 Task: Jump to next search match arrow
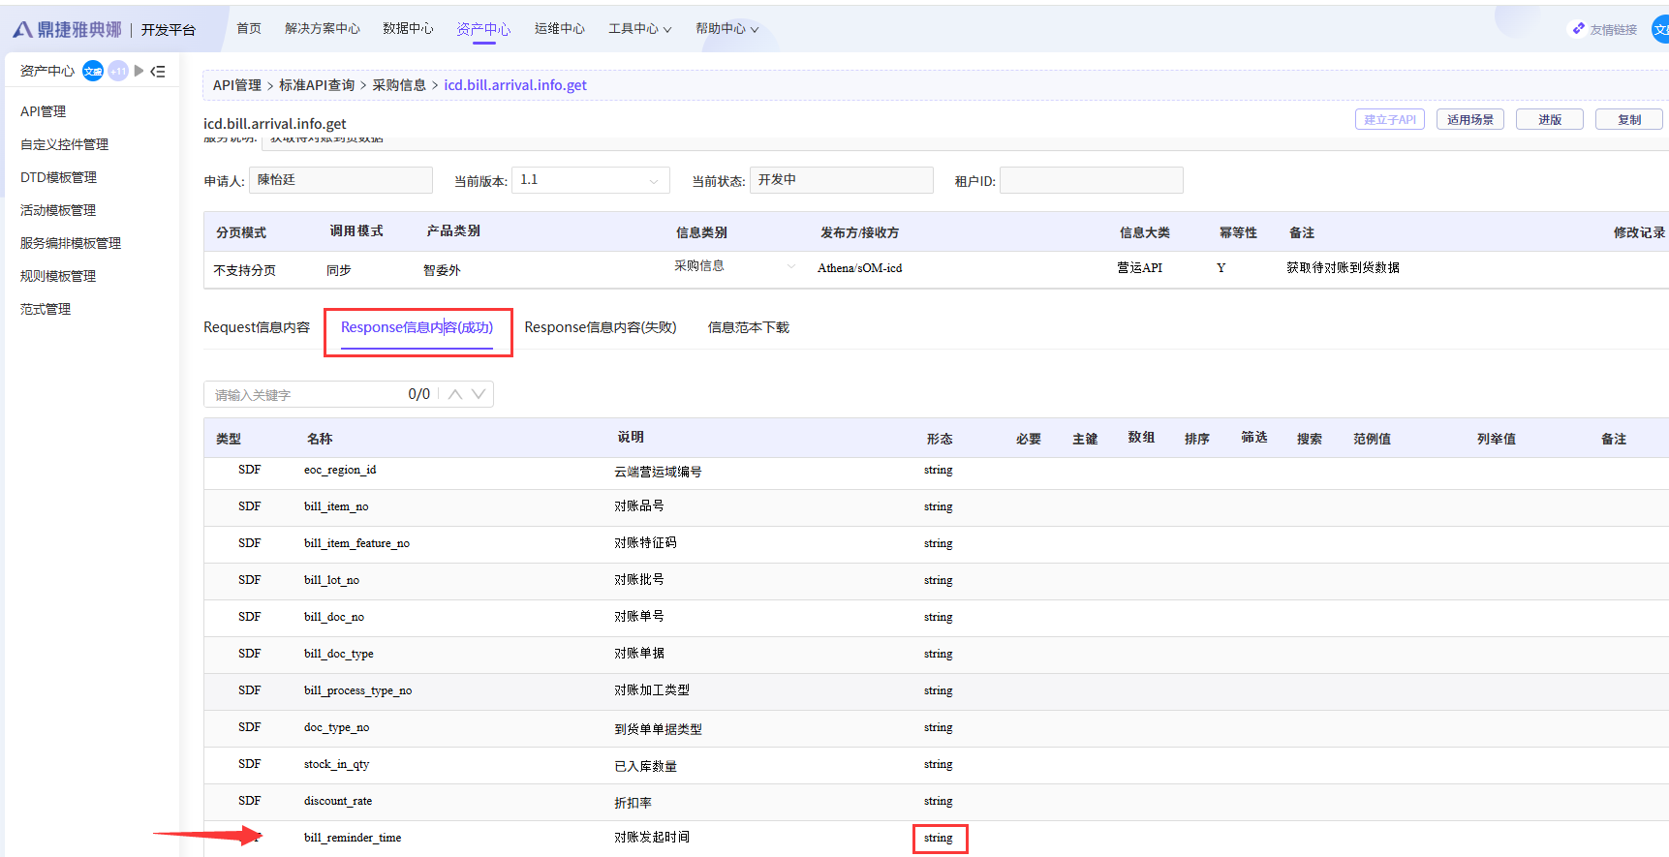(x=479, y=394)
